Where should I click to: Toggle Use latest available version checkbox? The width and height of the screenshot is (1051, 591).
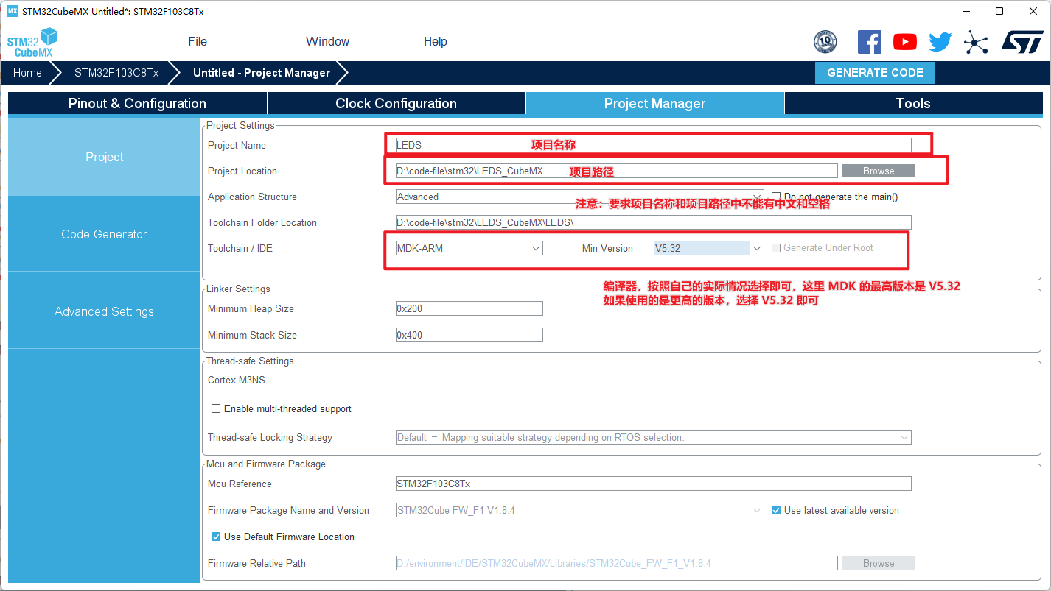point(776,510)
